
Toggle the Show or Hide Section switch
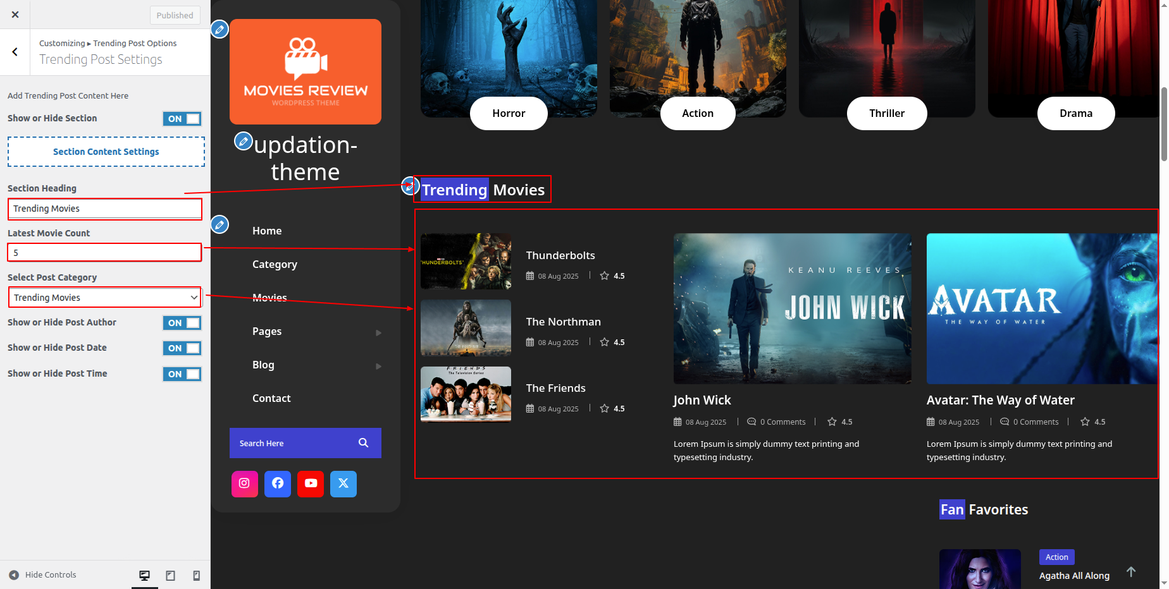pos(182,119)
